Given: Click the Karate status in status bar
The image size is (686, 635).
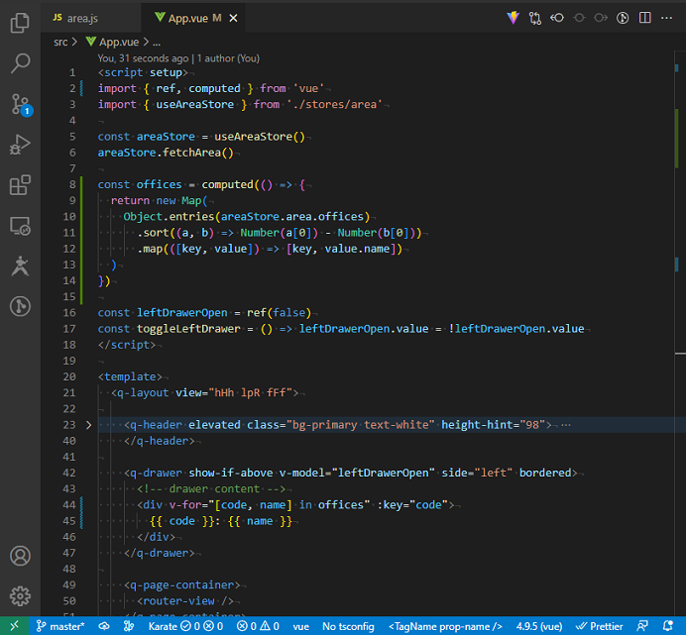Looking at the screenshot, I should coord(185,626).
